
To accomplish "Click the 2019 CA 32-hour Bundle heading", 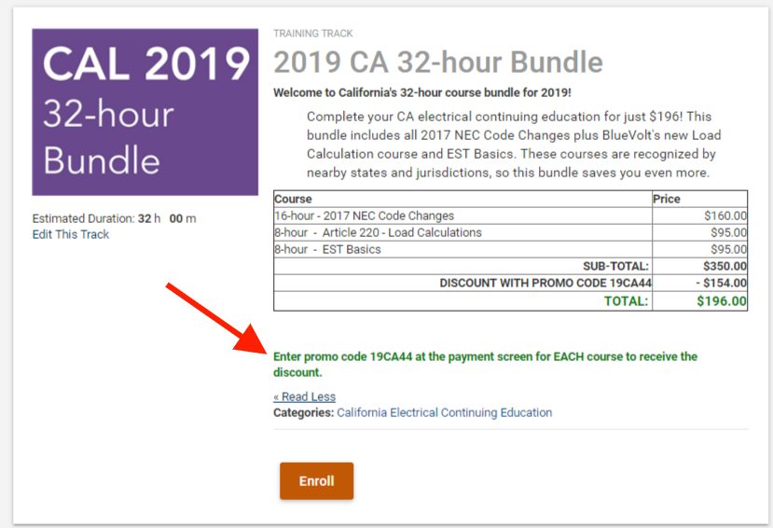I will [437, 63].
